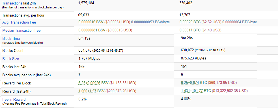Select the 8m 19s block time
The width and height of the screenshot is (278, 108).
(x=84, y=38)
